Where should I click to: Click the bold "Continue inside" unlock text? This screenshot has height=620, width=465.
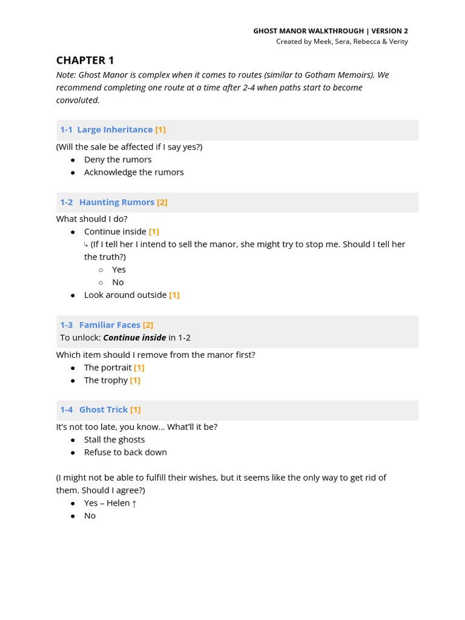click(x=134, y=338)
